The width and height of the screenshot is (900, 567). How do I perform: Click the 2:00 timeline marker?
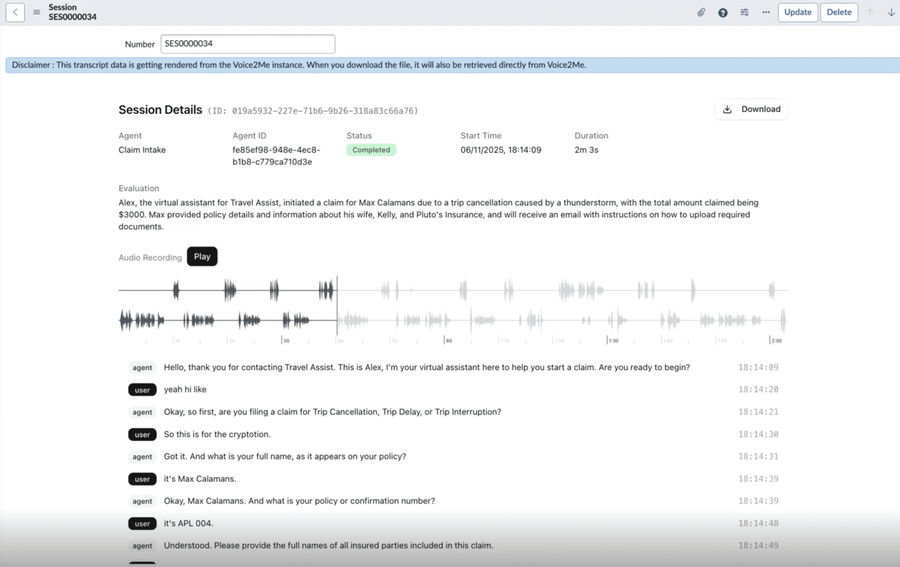click(776, 340)
